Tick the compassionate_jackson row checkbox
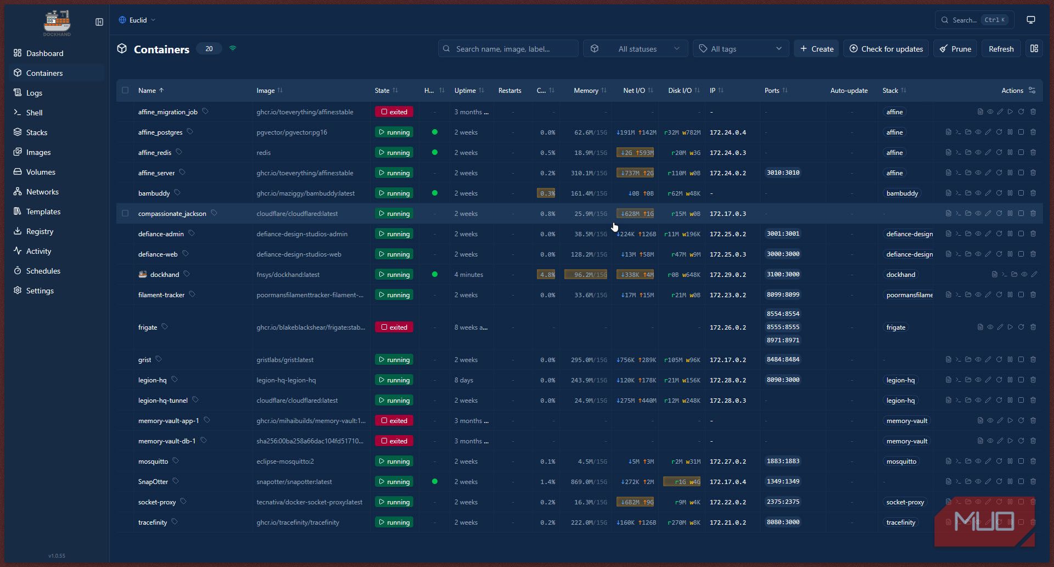This screenshot has height=567, width=1054. click(125, 213)
